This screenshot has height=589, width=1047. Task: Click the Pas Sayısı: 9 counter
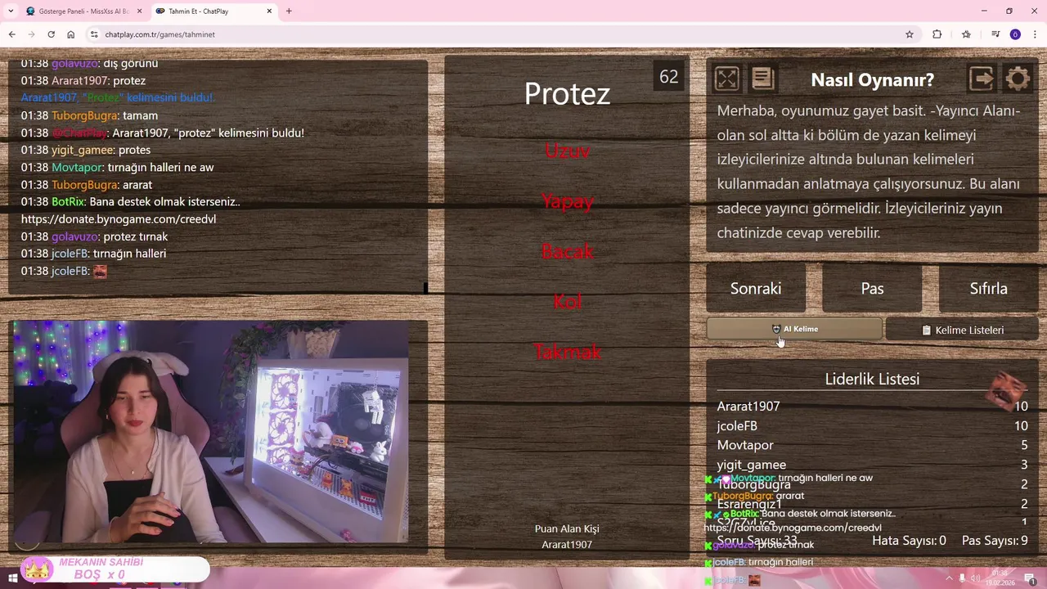995,540
